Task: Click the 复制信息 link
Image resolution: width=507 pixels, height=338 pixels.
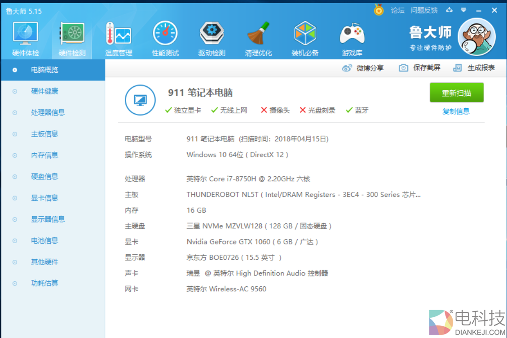Action: 456,111
